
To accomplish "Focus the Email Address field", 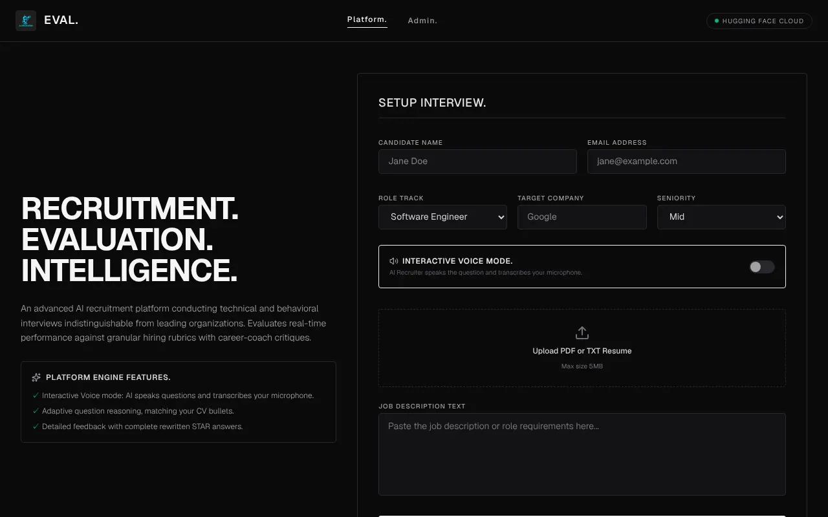I will click(x=686, y=162).
